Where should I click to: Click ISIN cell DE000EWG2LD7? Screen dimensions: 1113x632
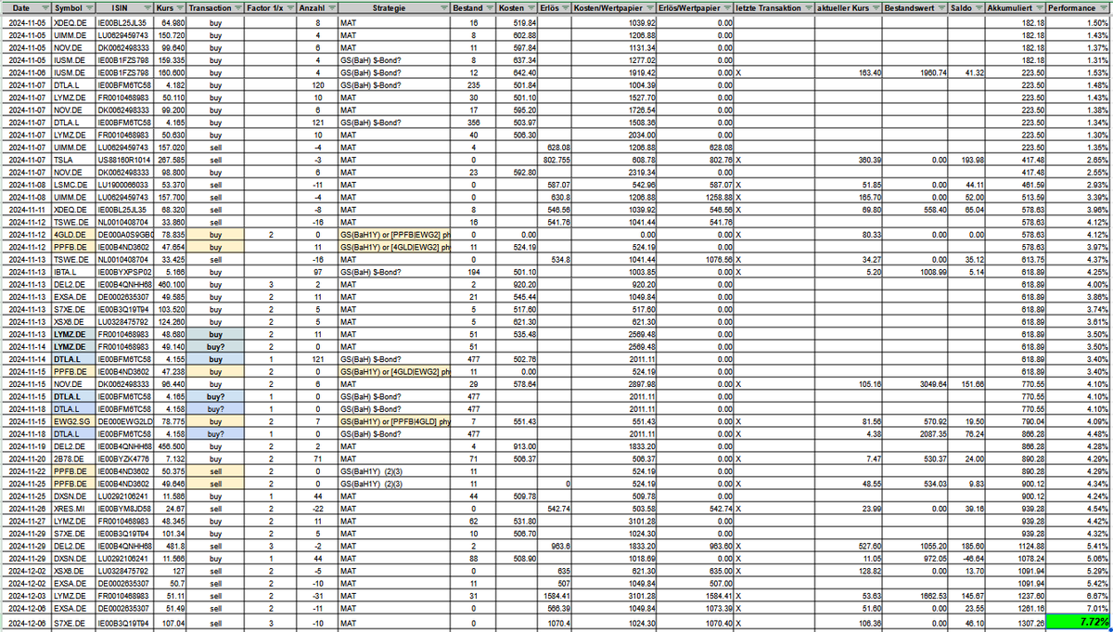[x=124, y=421]
